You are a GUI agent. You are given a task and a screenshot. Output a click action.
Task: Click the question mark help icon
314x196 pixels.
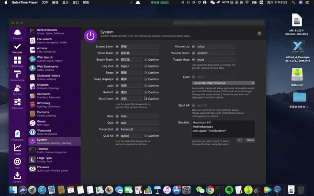[259, 33]
